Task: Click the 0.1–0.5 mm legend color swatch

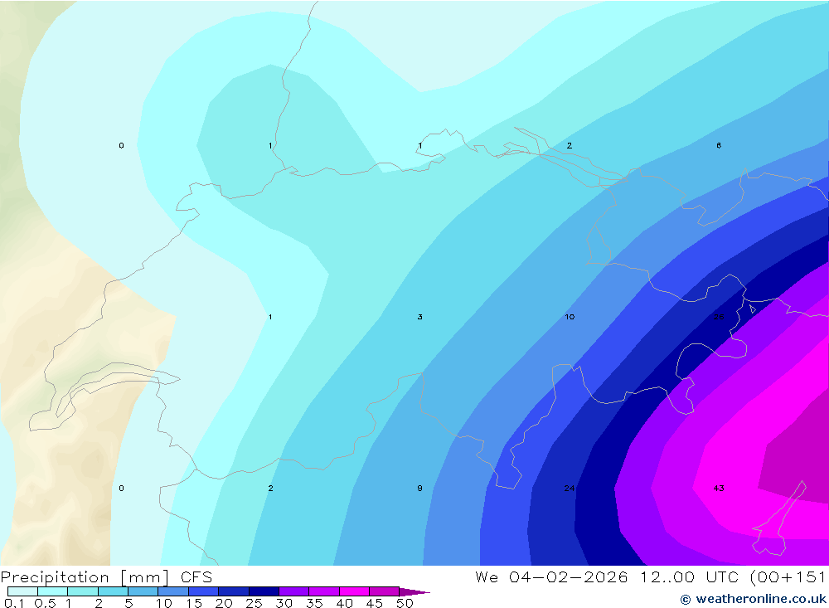Action: 22,591
